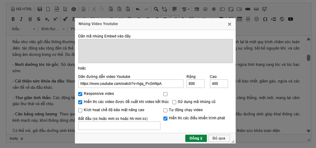Tick the unlabeled checkbox beside Responsive video

pyautogui.click(x=166, y=94)
